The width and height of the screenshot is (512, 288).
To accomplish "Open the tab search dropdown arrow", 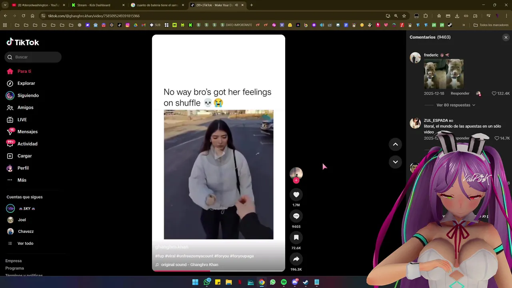I will [x=5, y=5].
